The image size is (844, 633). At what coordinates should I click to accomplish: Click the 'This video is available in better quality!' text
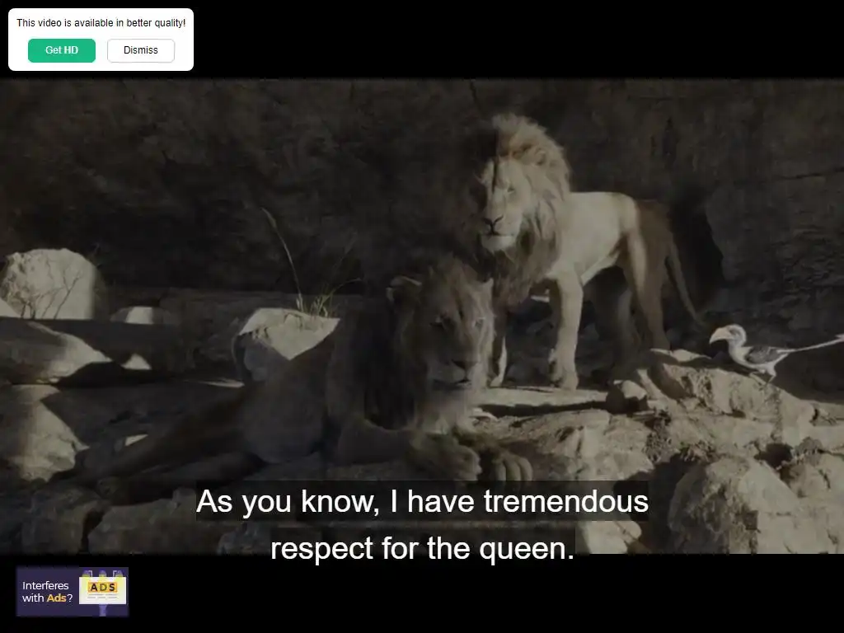point(101,22)
